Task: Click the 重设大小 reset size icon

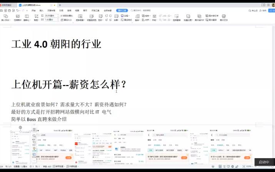Action: (x=66, y=20)
